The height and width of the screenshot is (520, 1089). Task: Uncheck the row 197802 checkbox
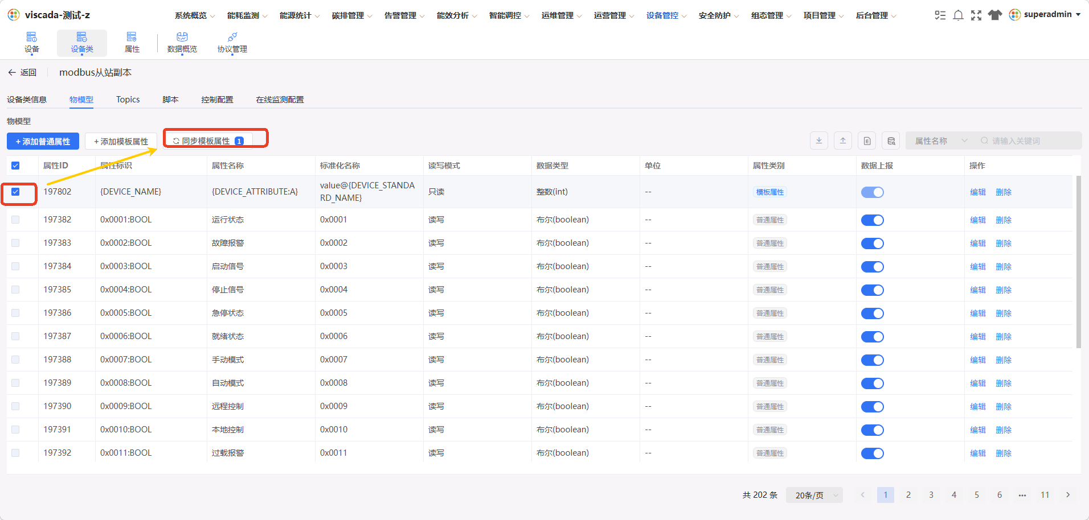pyautogui.click(x=15, y=192)
